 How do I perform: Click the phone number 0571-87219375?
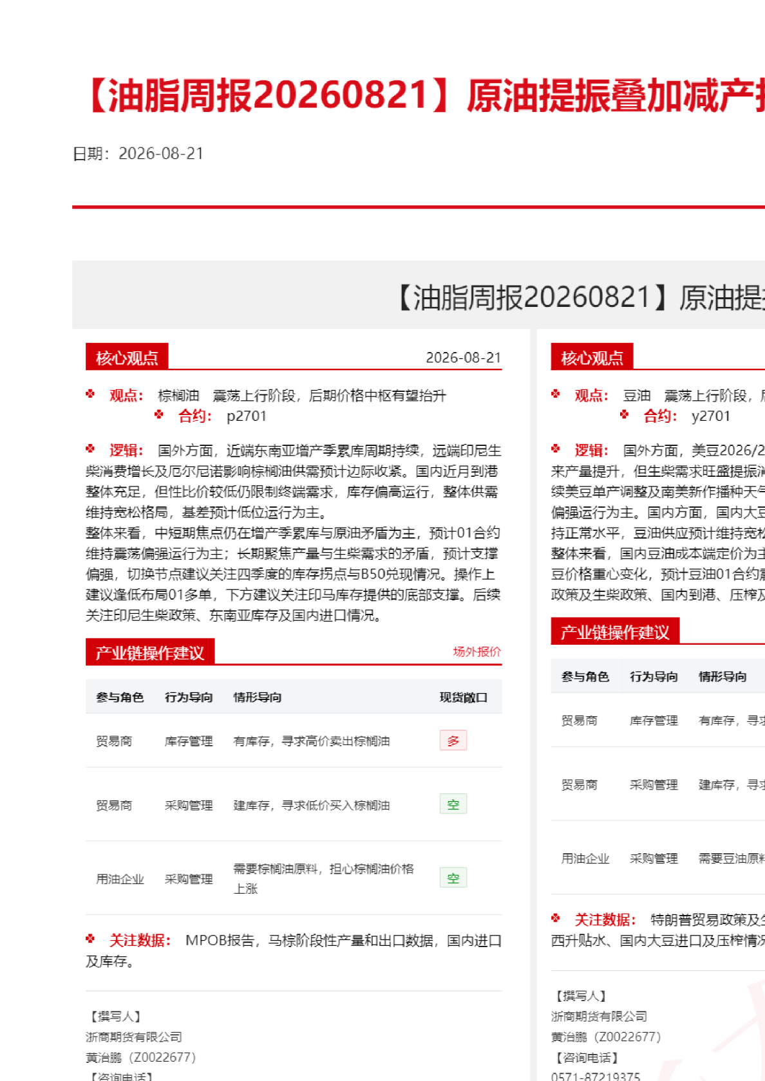tap(596, 1076)
